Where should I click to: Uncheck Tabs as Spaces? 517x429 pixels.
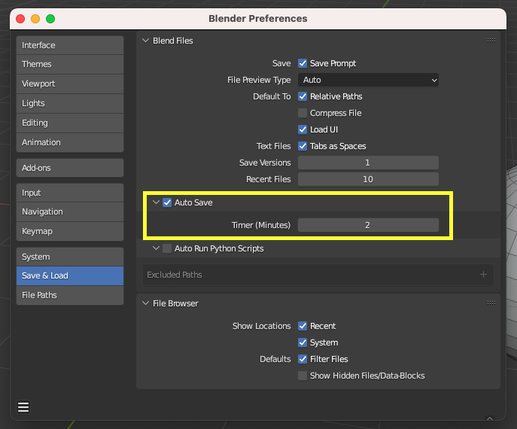click(x=303, y=146)
